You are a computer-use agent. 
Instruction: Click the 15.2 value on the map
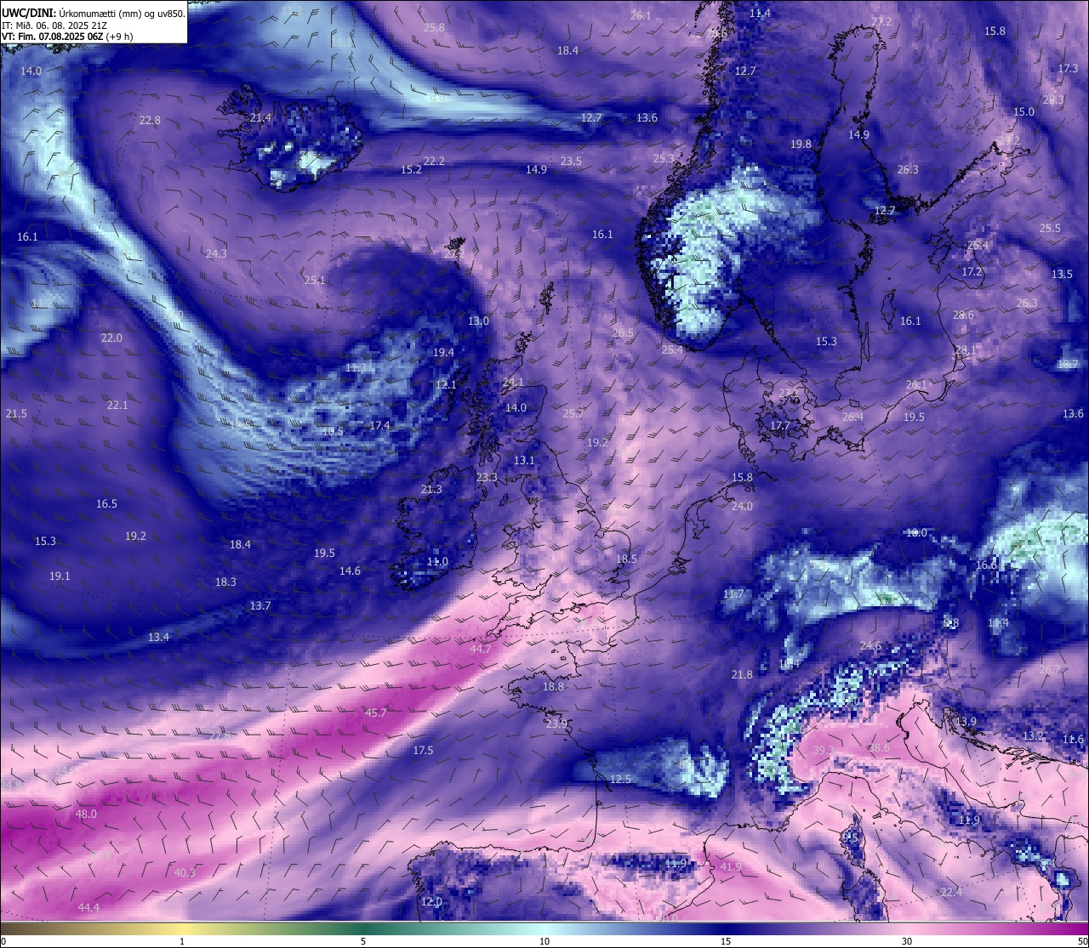point(411,170)
